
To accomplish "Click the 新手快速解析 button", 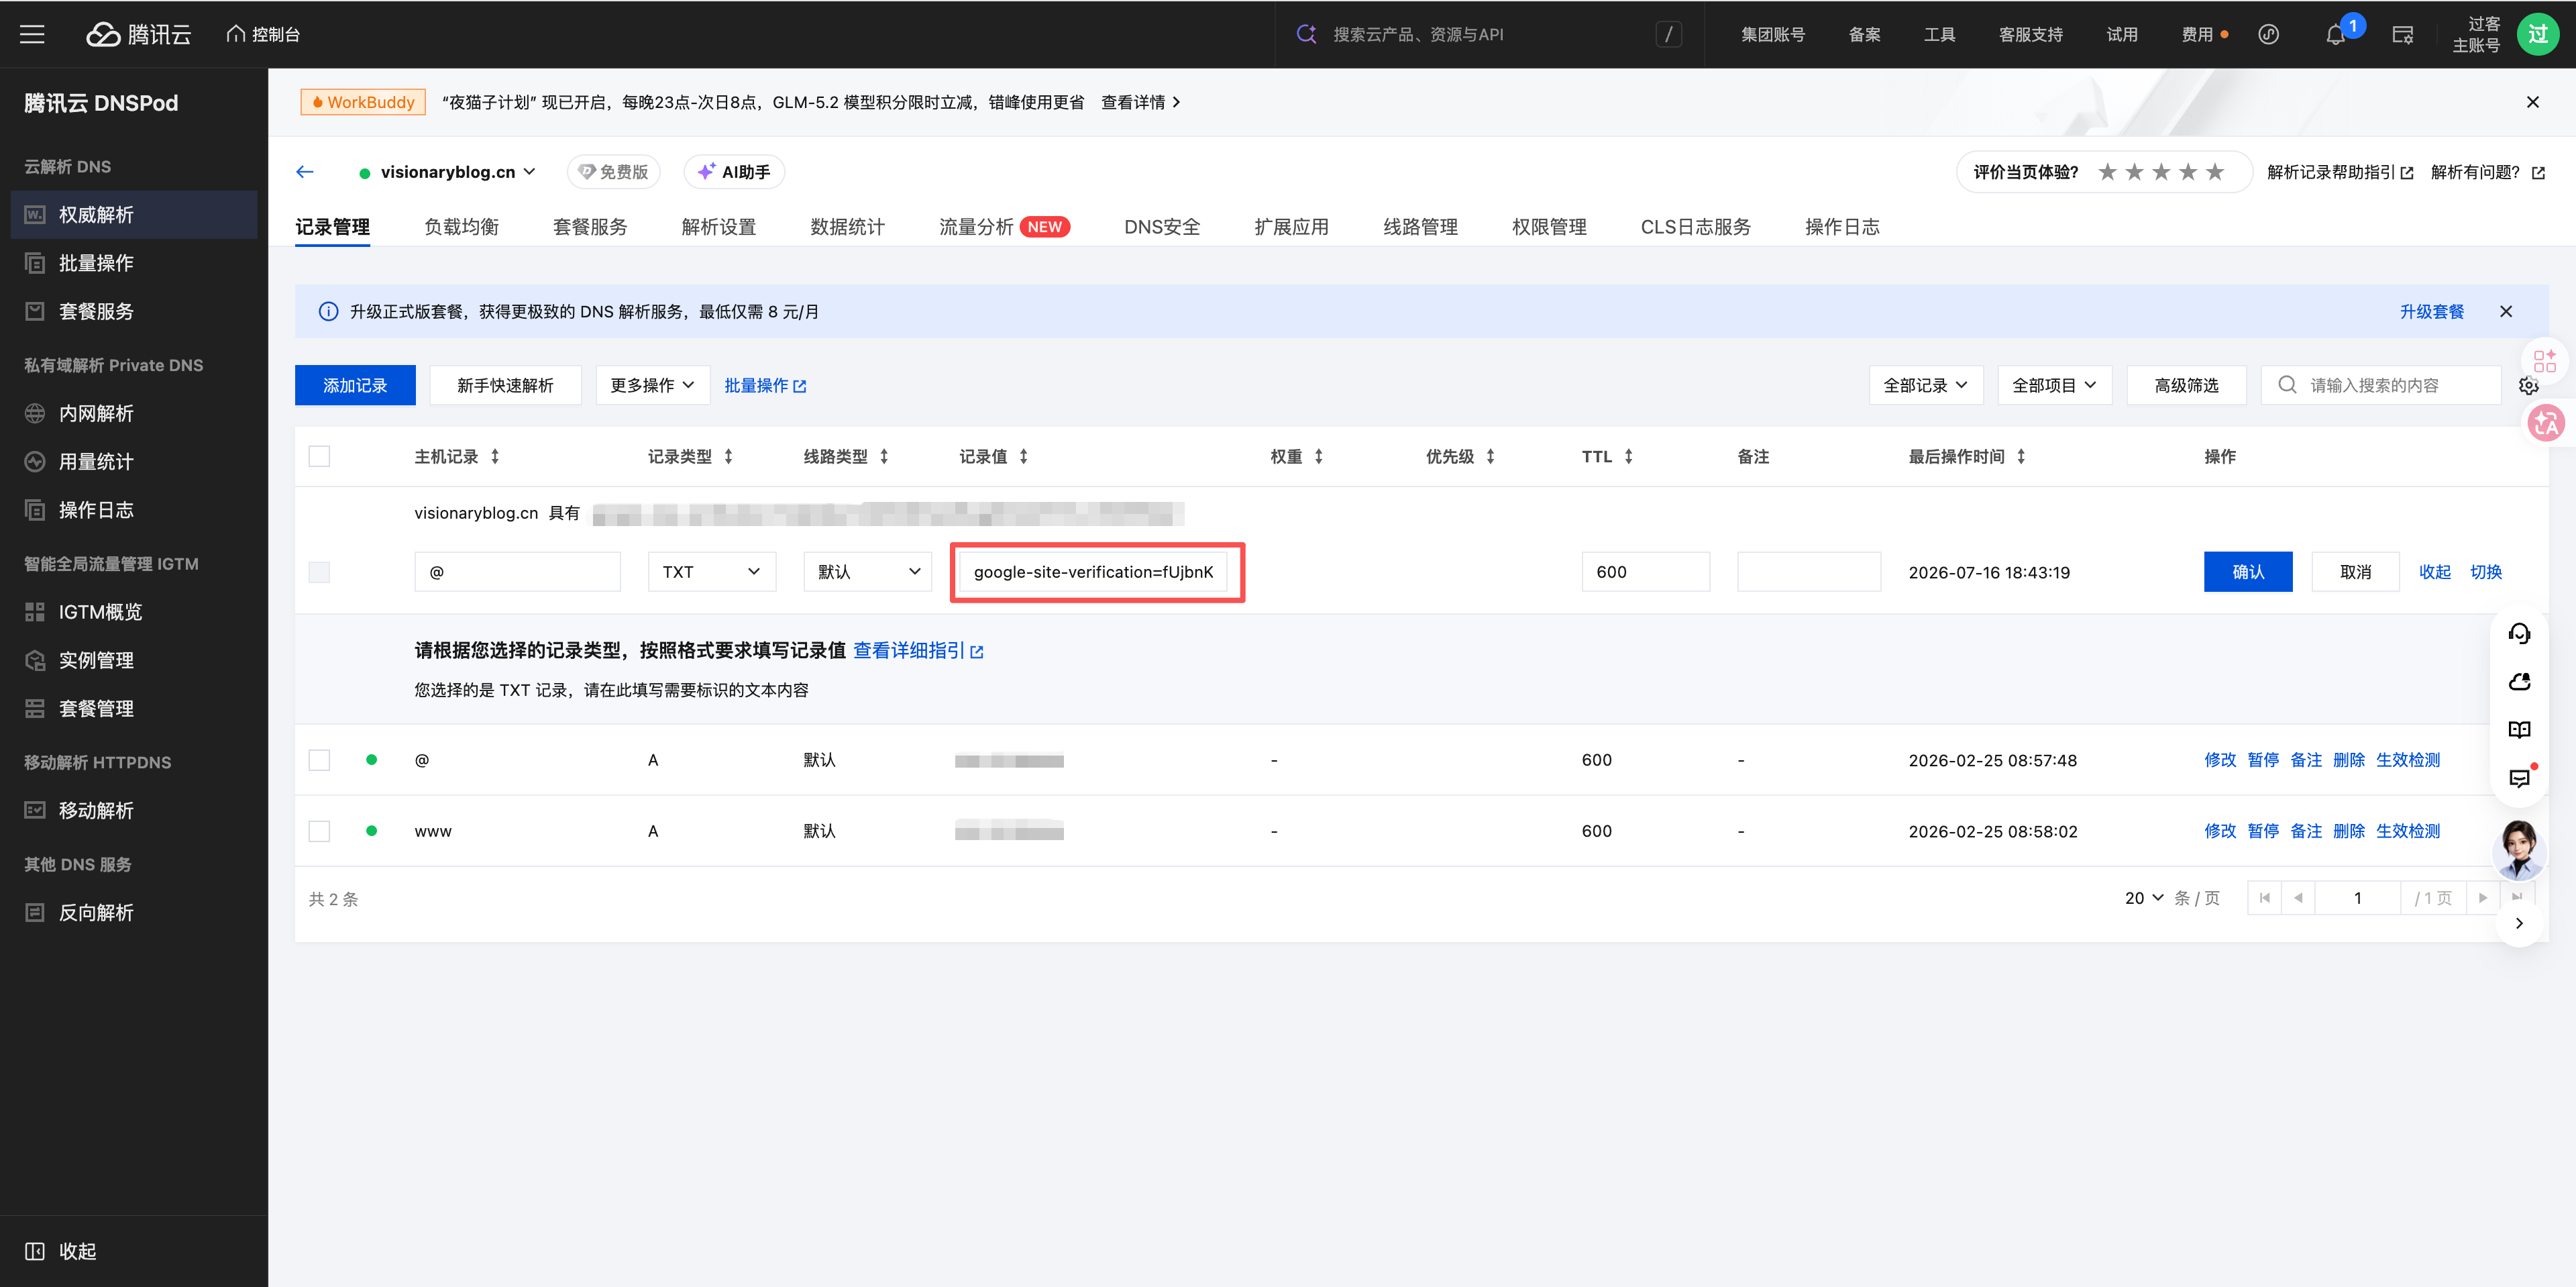I will coord(505,385).
